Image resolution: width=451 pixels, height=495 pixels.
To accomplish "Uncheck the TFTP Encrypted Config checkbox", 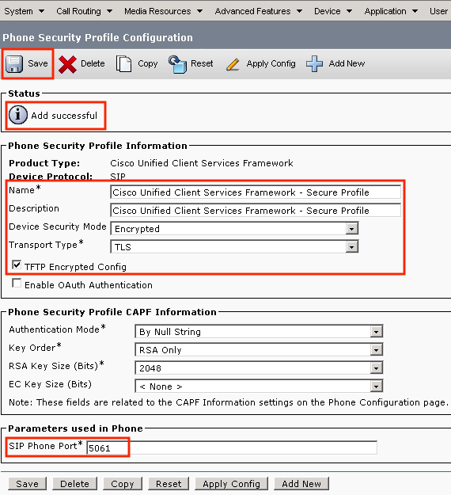I will (x=17, y=265).
